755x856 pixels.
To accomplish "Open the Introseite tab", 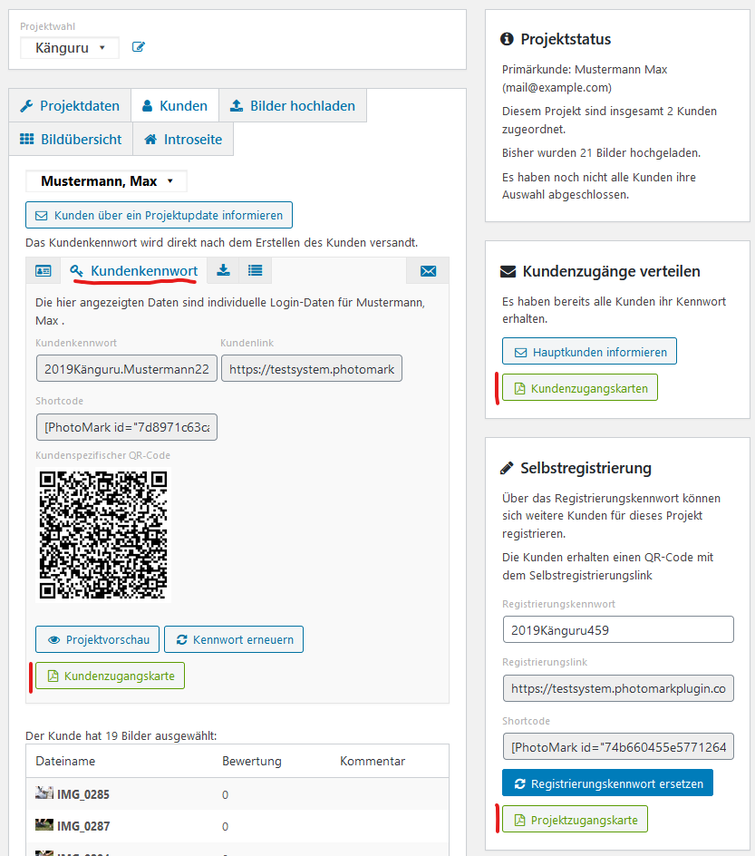I will [x=183, y=140].
